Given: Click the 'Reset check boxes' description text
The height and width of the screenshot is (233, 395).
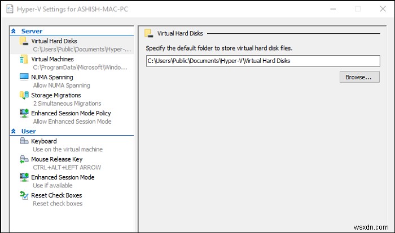Looking at the screenshot, I should pos(58,204).
